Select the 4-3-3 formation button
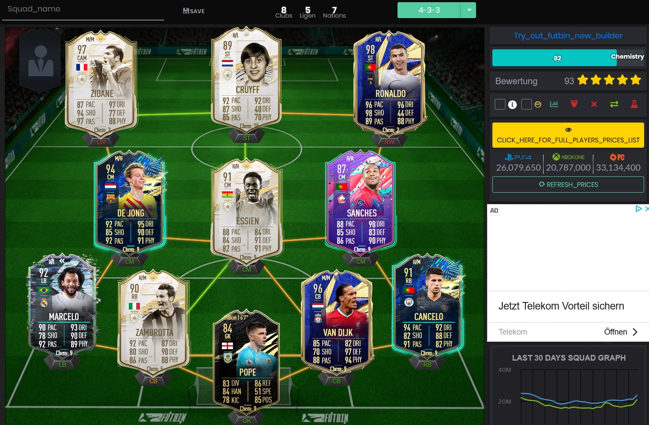The width and height of the screenshot is (649, 425). [x=429, y=10]
